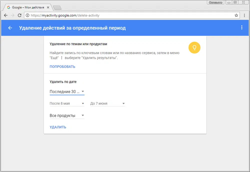Click the Comss.one logo in the title bar
The image size is (250, 172).
pyautogui.click(x=215, y=2)
